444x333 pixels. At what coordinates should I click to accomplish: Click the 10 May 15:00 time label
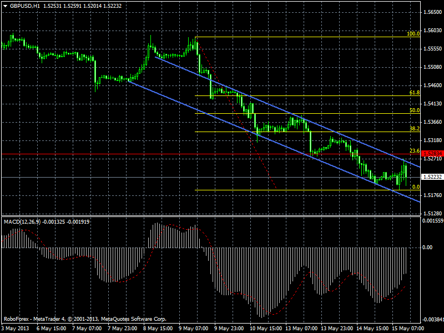pyautogui.click(x=266, y=329)
